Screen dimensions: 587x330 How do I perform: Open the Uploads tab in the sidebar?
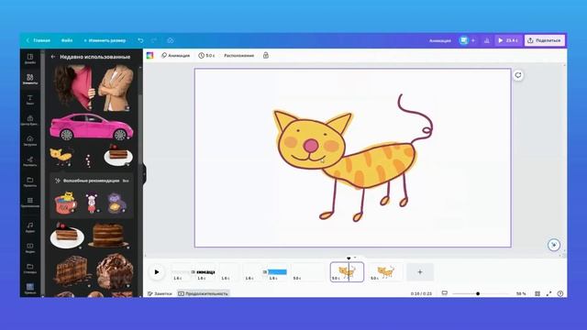[30, 140]
